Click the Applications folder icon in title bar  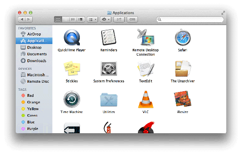[x=109, y=13]
